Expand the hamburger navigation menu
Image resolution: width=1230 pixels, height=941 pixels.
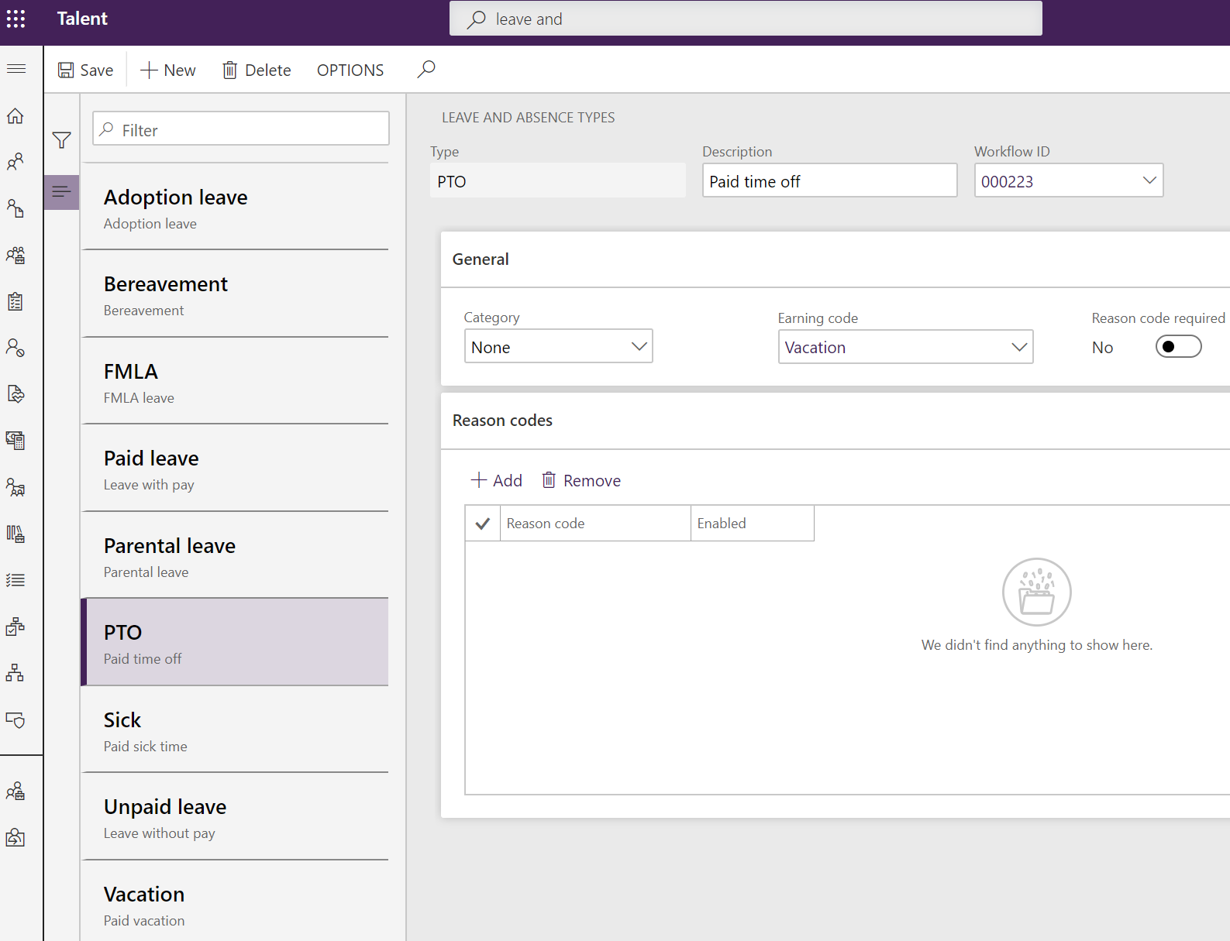point(16,69)
